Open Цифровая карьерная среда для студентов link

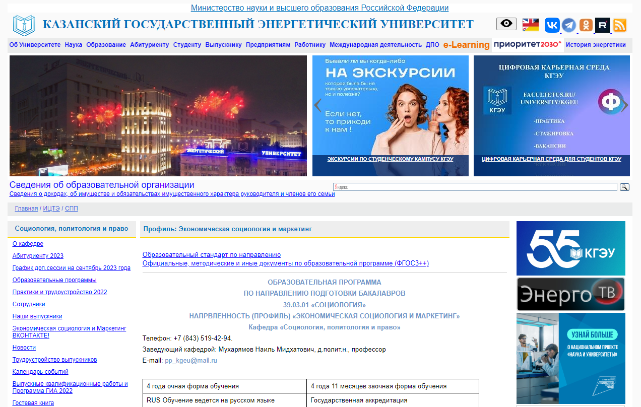551,159
